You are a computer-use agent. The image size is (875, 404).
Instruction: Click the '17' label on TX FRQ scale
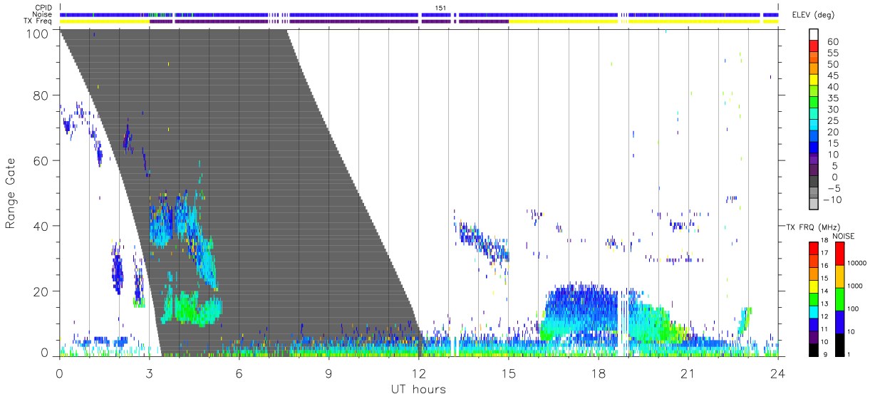coord(825,253)
